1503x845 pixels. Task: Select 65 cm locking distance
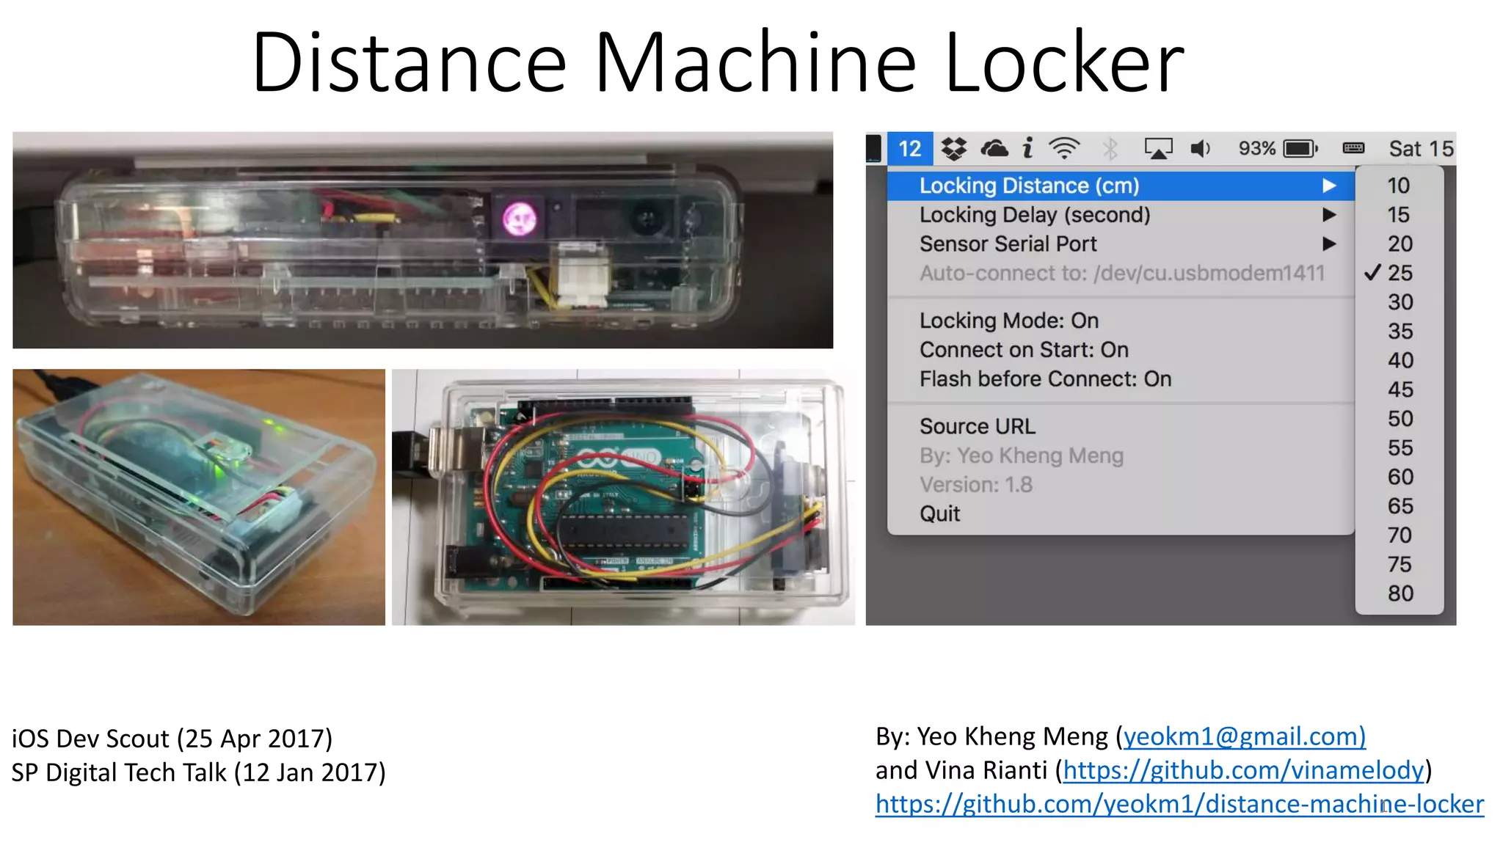pos(1400,506)
